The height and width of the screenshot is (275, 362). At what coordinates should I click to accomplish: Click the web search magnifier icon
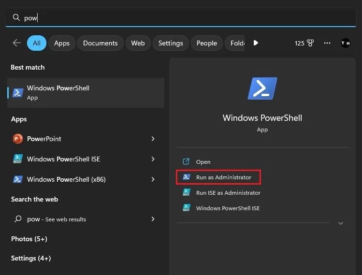click(18, 219)
